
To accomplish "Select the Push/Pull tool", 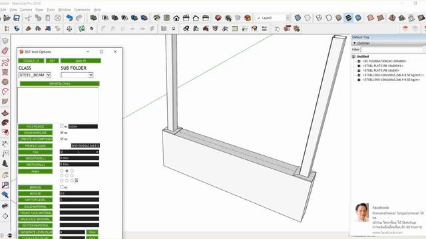I will point(5,113).
